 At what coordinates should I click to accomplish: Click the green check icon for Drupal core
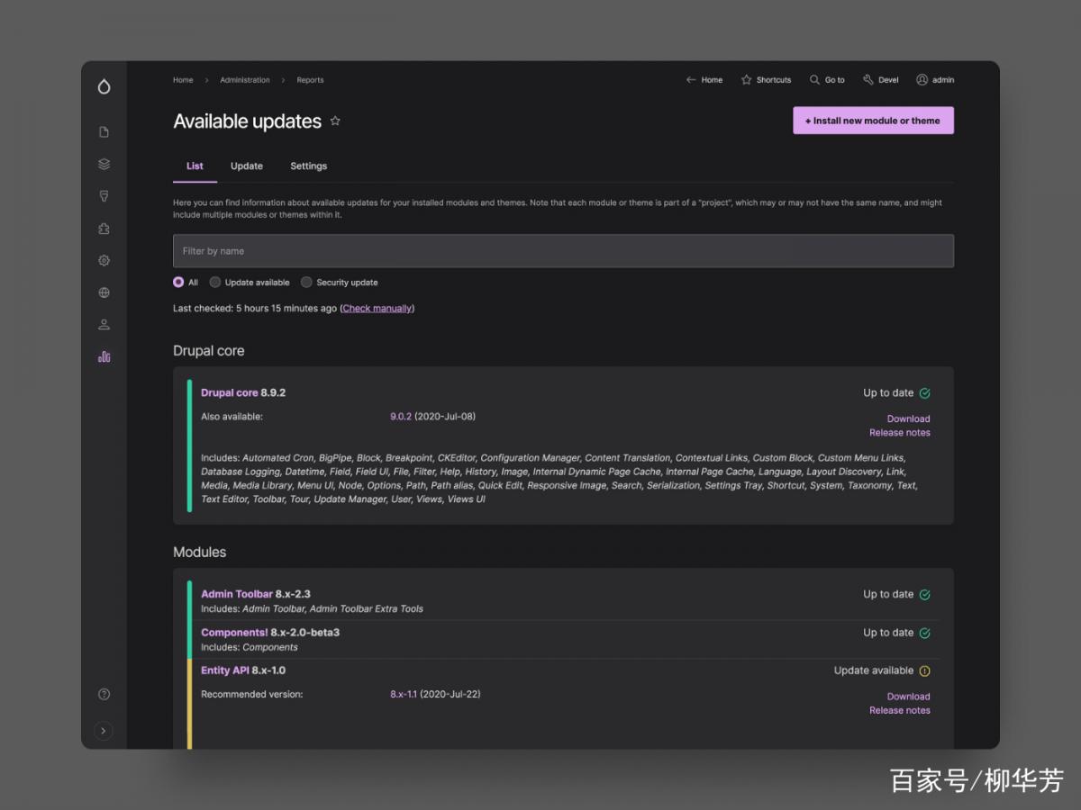924,393
